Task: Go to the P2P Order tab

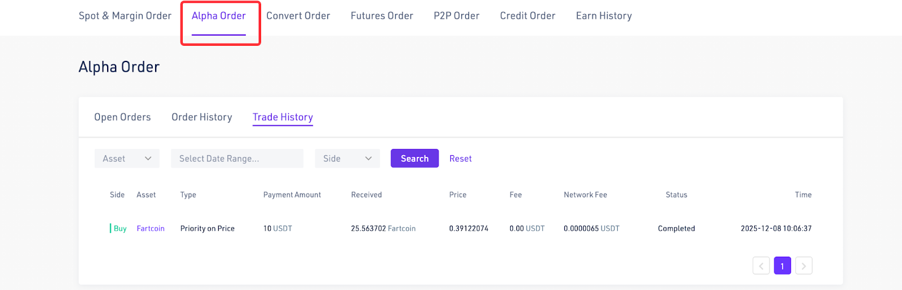Action: click(x=456, y=16)
